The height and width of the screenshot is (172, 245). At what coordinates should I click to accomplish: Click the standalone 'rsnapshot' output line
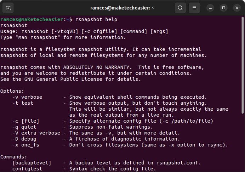pos(14,25)
